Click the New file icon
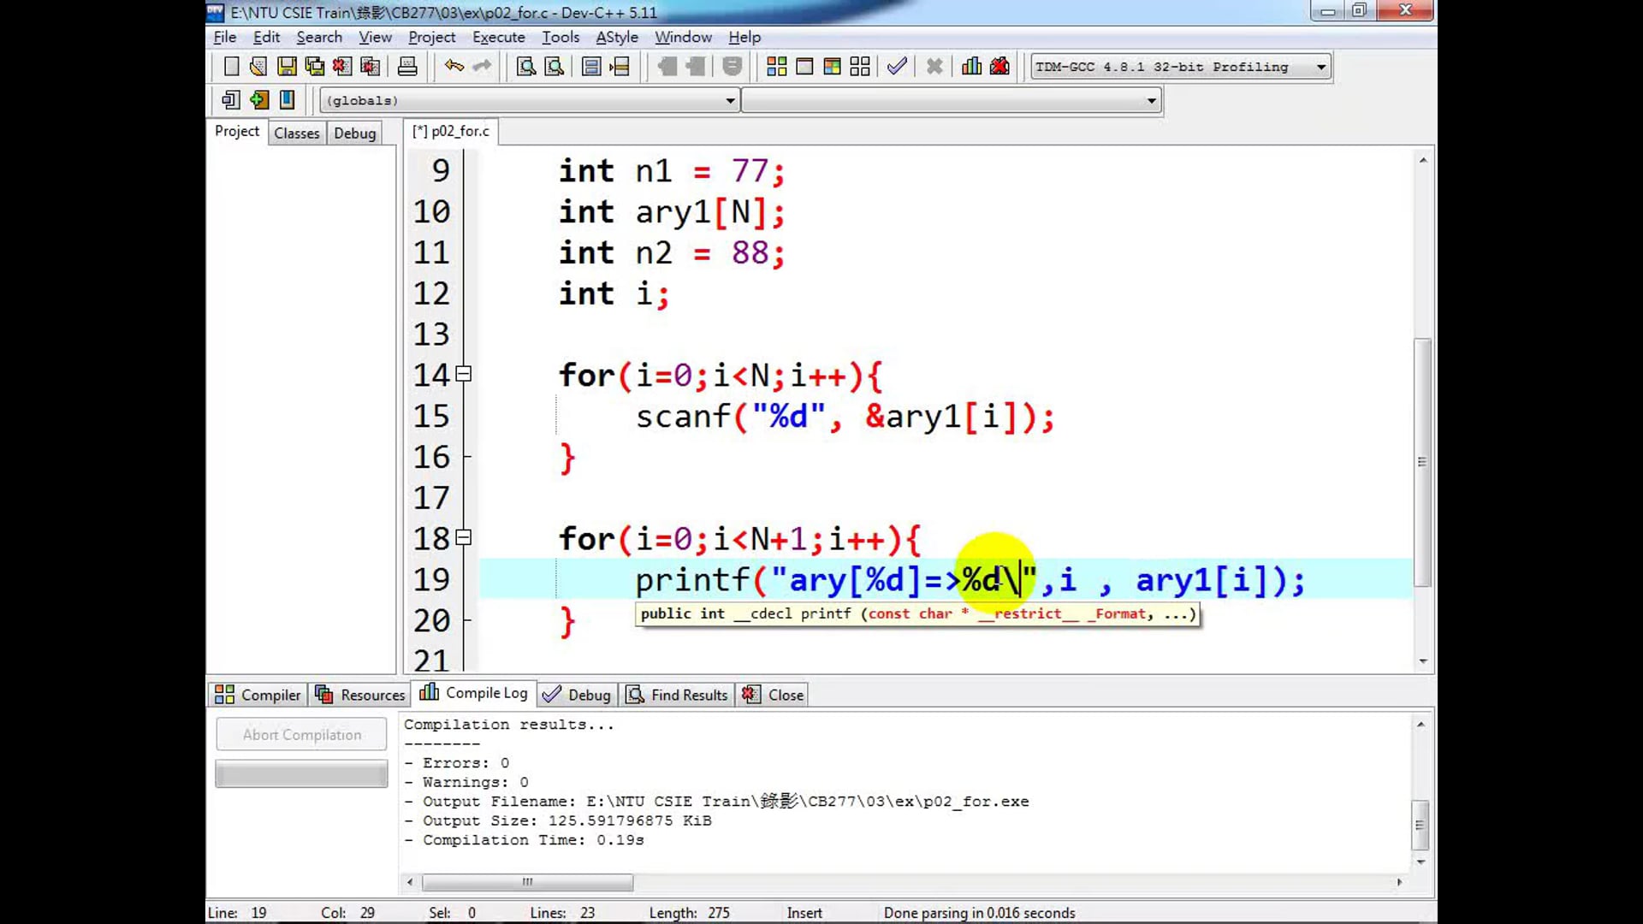Viewport: 1643px width, 924px height. (231, 67)
